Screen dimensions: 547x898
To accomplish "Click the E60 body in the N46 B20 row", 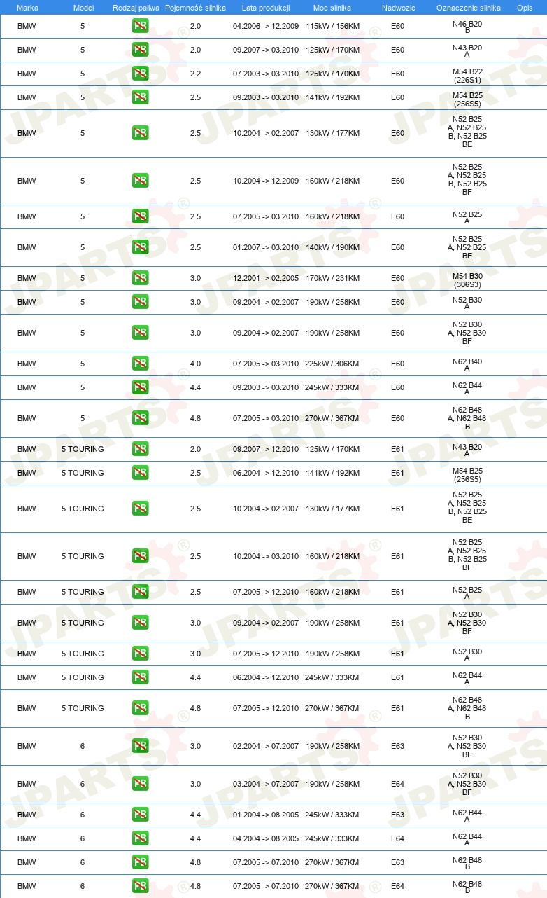I will pos(397,26).
